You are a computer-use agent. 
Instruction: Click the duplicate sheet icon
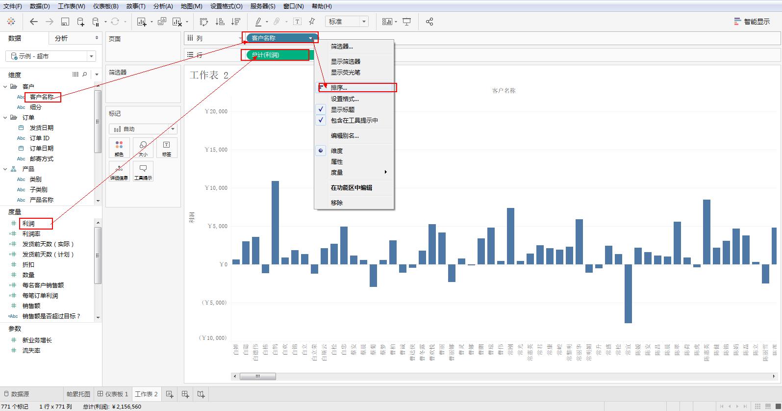tap(162, 22)
